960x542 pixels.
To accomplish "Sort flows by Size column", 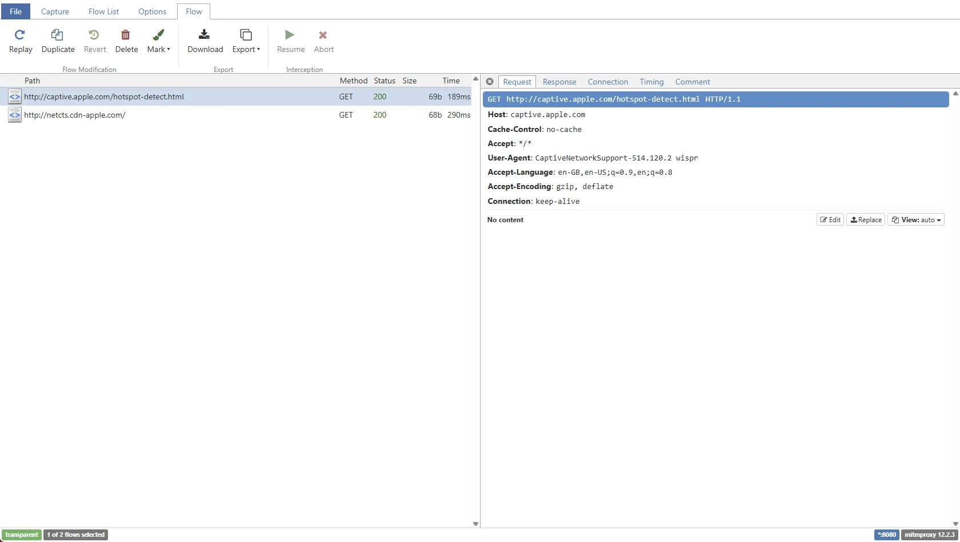I will [410, 81].
